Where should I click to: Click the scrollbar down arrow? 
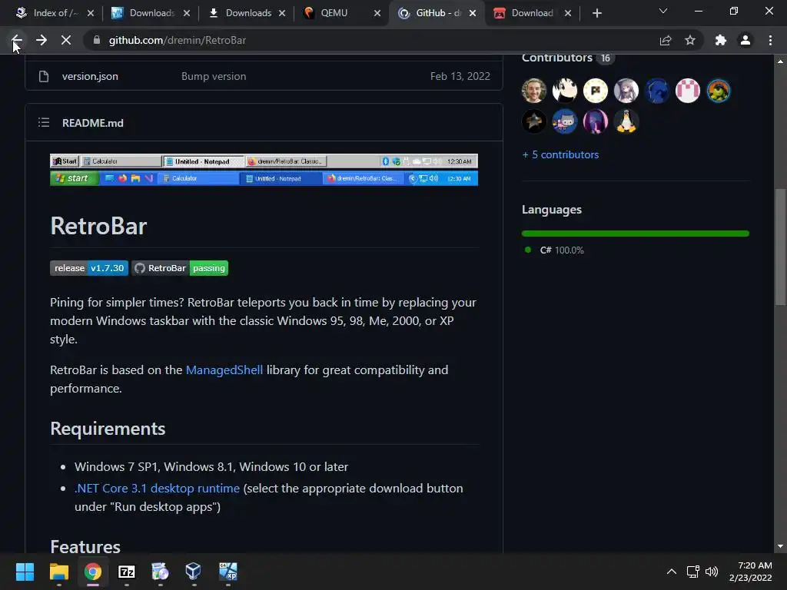(780, 546)
